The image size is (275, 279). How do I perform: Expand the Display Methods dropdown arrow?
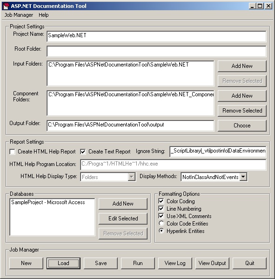tap(243, 177)
